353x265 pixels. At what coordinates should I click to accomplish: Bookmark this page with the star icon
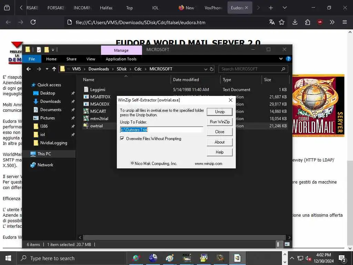point(281,22)
